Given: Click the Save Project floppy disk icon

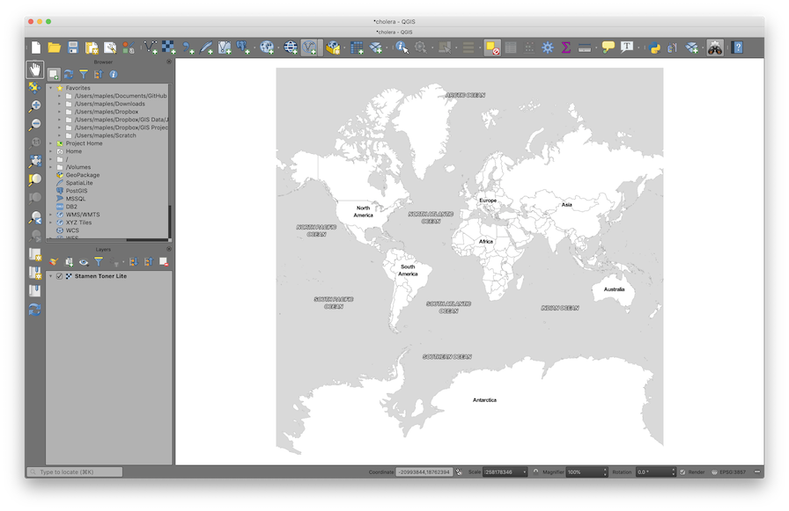Looking at the screenshot, I should 73,47.
